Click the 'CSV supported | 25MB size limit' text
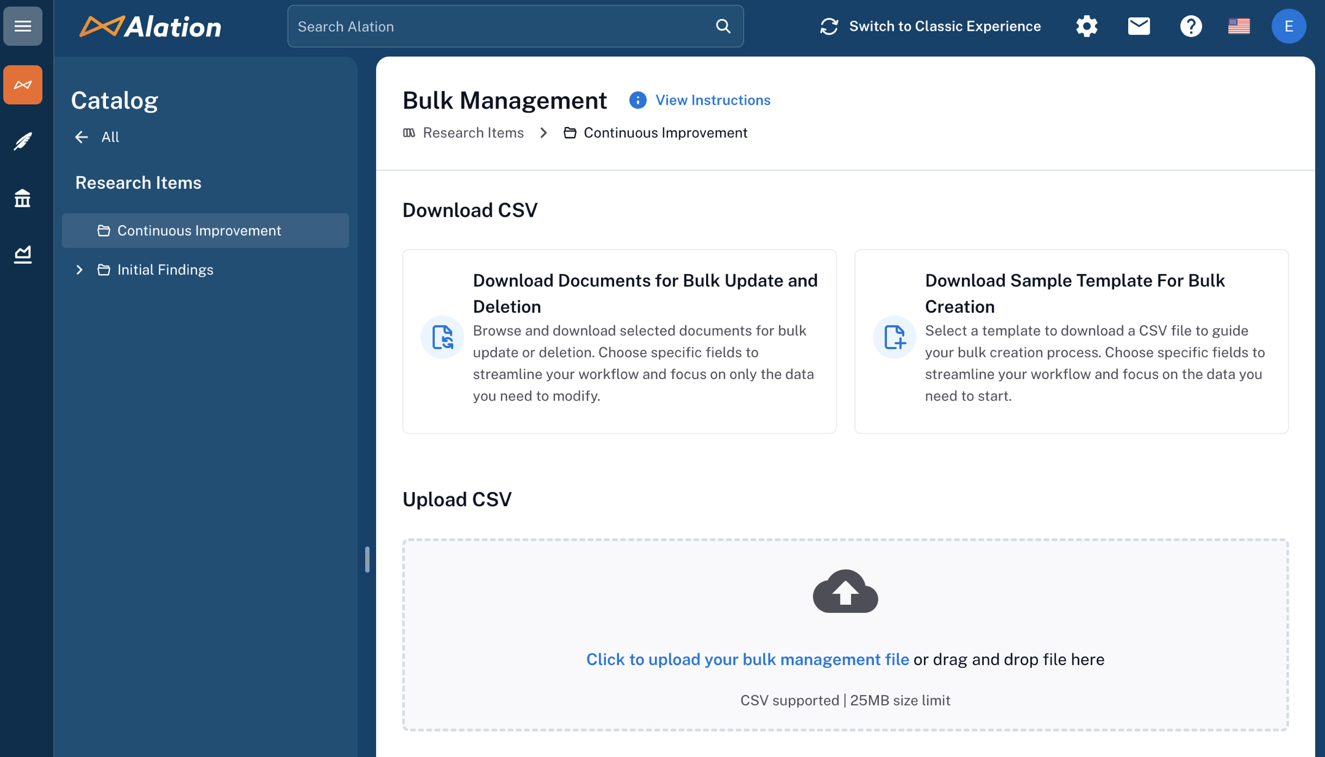 pyautogui.click(x=845, y=701)
